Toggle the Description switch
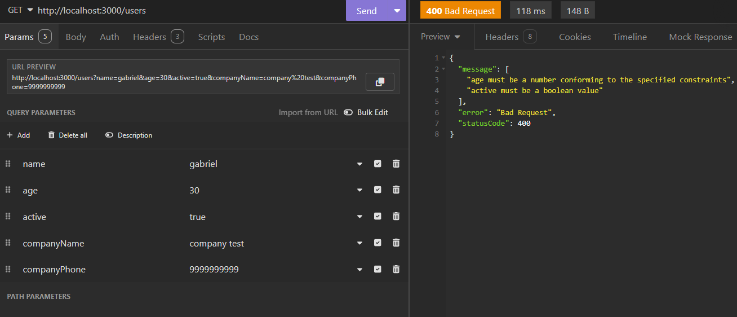Image resolution: width=737 pixels, height=317 pixels. pos(109,135)
